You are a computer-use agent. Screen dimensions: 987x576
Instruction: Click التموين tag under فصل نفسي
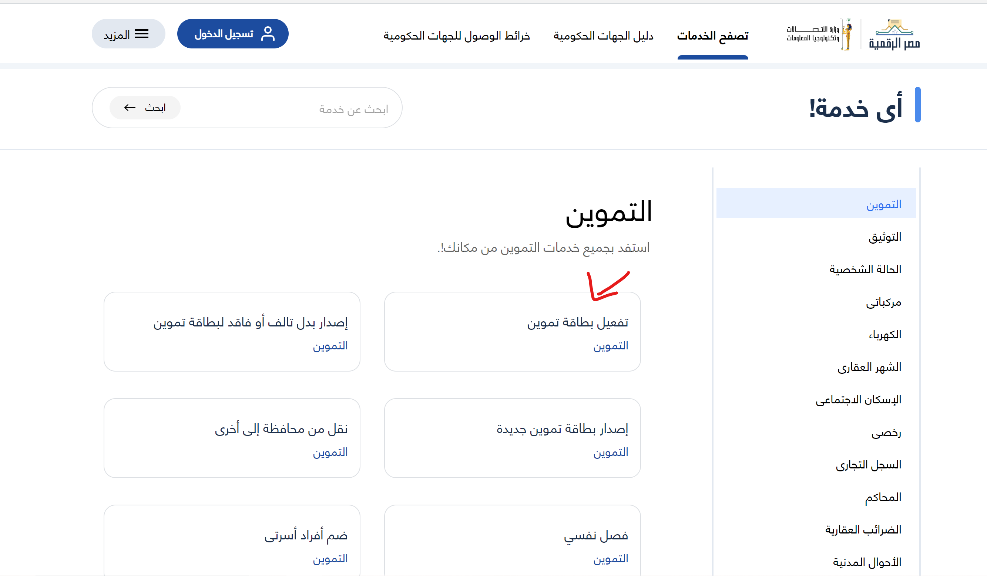coord(611,559)
